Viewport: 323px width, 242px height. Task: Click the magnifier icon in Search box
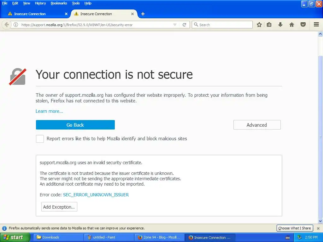coord(196,25)
